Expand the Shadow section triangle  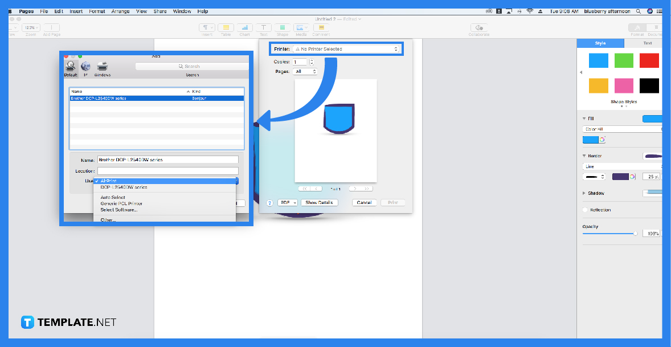pos(584,193)
